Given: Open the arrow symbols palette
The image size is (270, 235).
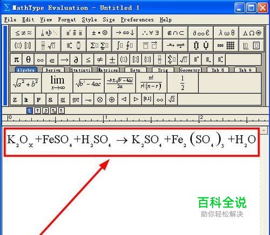Looking at the screenshot, I should (125, 33).
